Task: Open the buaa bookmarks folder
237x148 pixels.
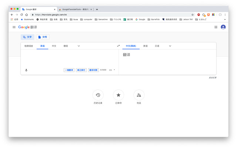Action: click(74, 19)
